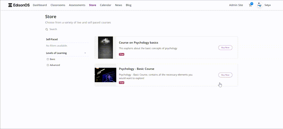Viewport: 283px width, 129px height.
Task: Click the Trial badge on Psychology basics
Action: pos(122,54)
